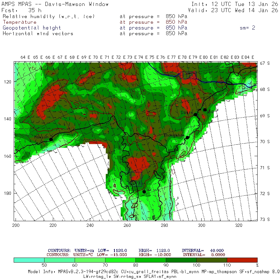
Task: Click the 'Mawson' station name label
Action: pyautogui.click(x=41, y=137)
